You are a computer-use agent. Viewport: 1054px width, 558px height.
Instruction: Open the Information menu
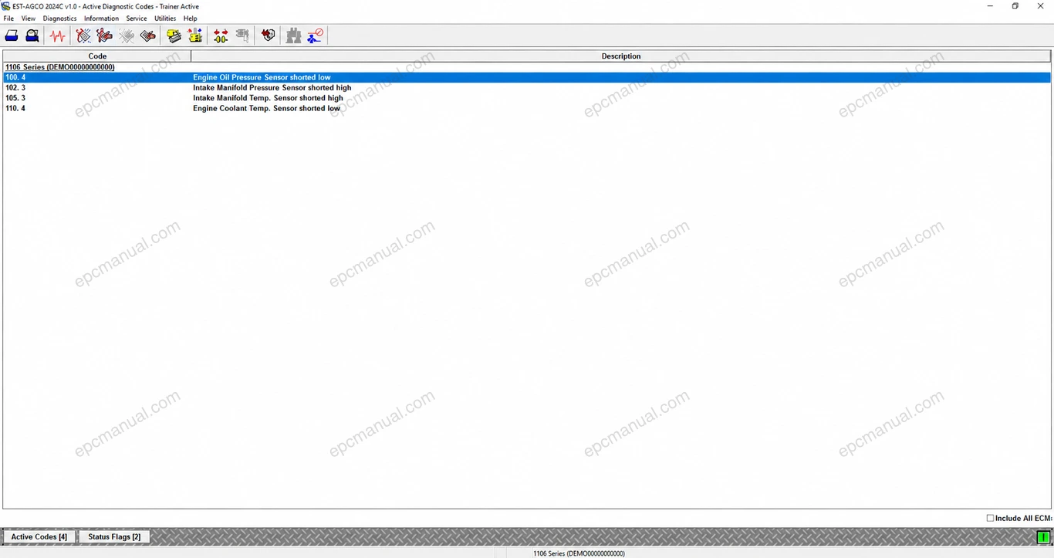(102, 19)
